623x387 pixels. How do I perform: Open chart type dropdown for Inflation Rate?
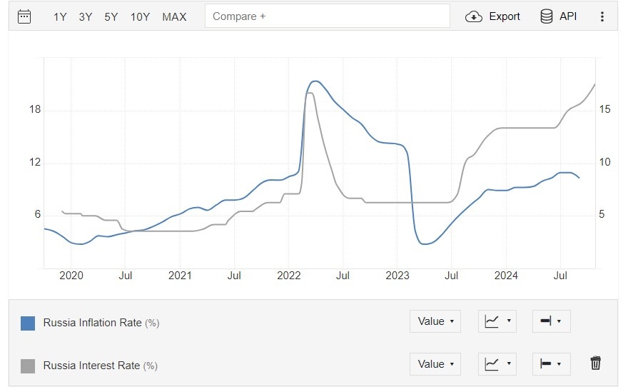click(497, 321)
